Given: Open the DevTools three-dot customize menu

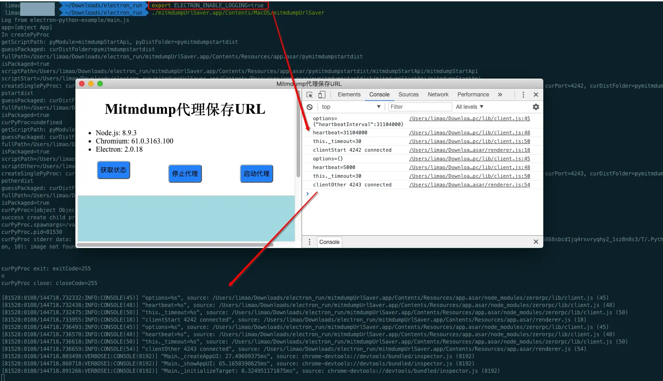Looking at the screenshot, I should pyautogui.click(x=523, y=95).
